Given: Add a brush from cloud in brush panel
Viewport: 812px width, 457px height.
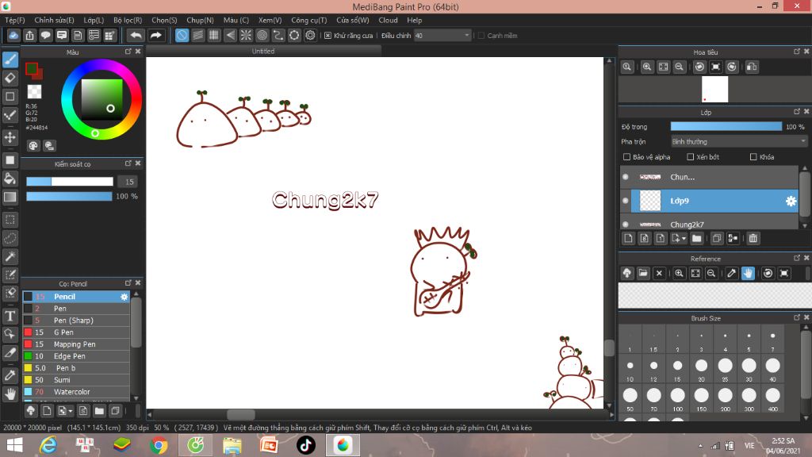Looking at the screenshot, I should click(x=31, y=411).
